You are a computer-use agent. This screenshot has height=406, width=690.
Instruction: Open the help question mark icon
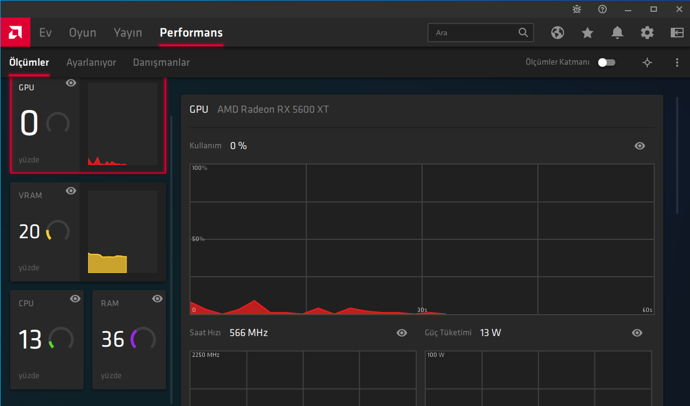click(602, 9)
